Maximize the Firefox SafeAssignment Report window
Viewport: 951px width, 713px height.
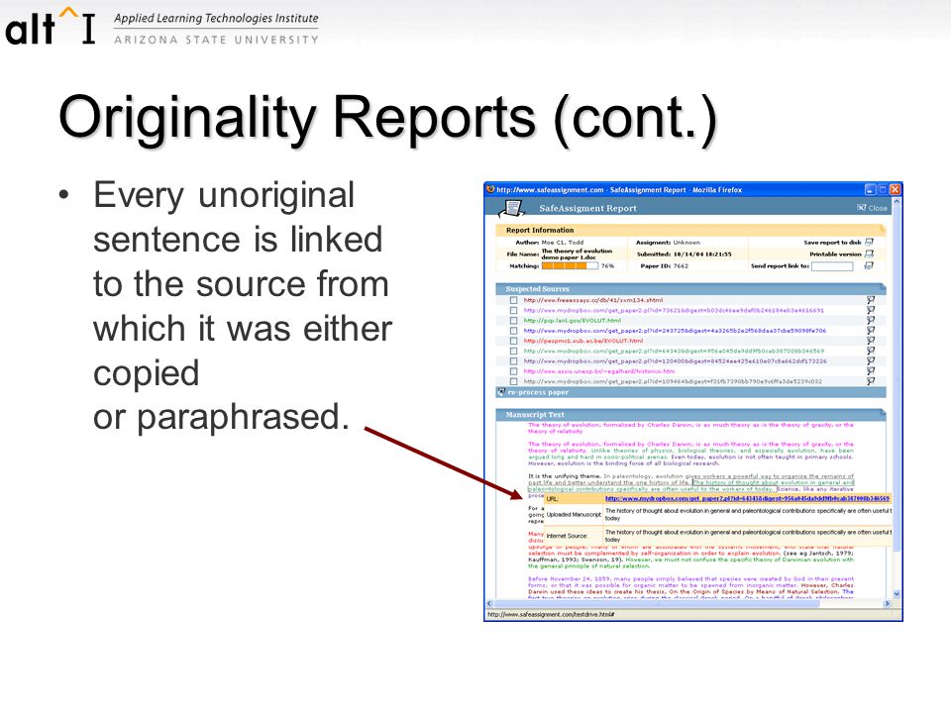point(883,190)
